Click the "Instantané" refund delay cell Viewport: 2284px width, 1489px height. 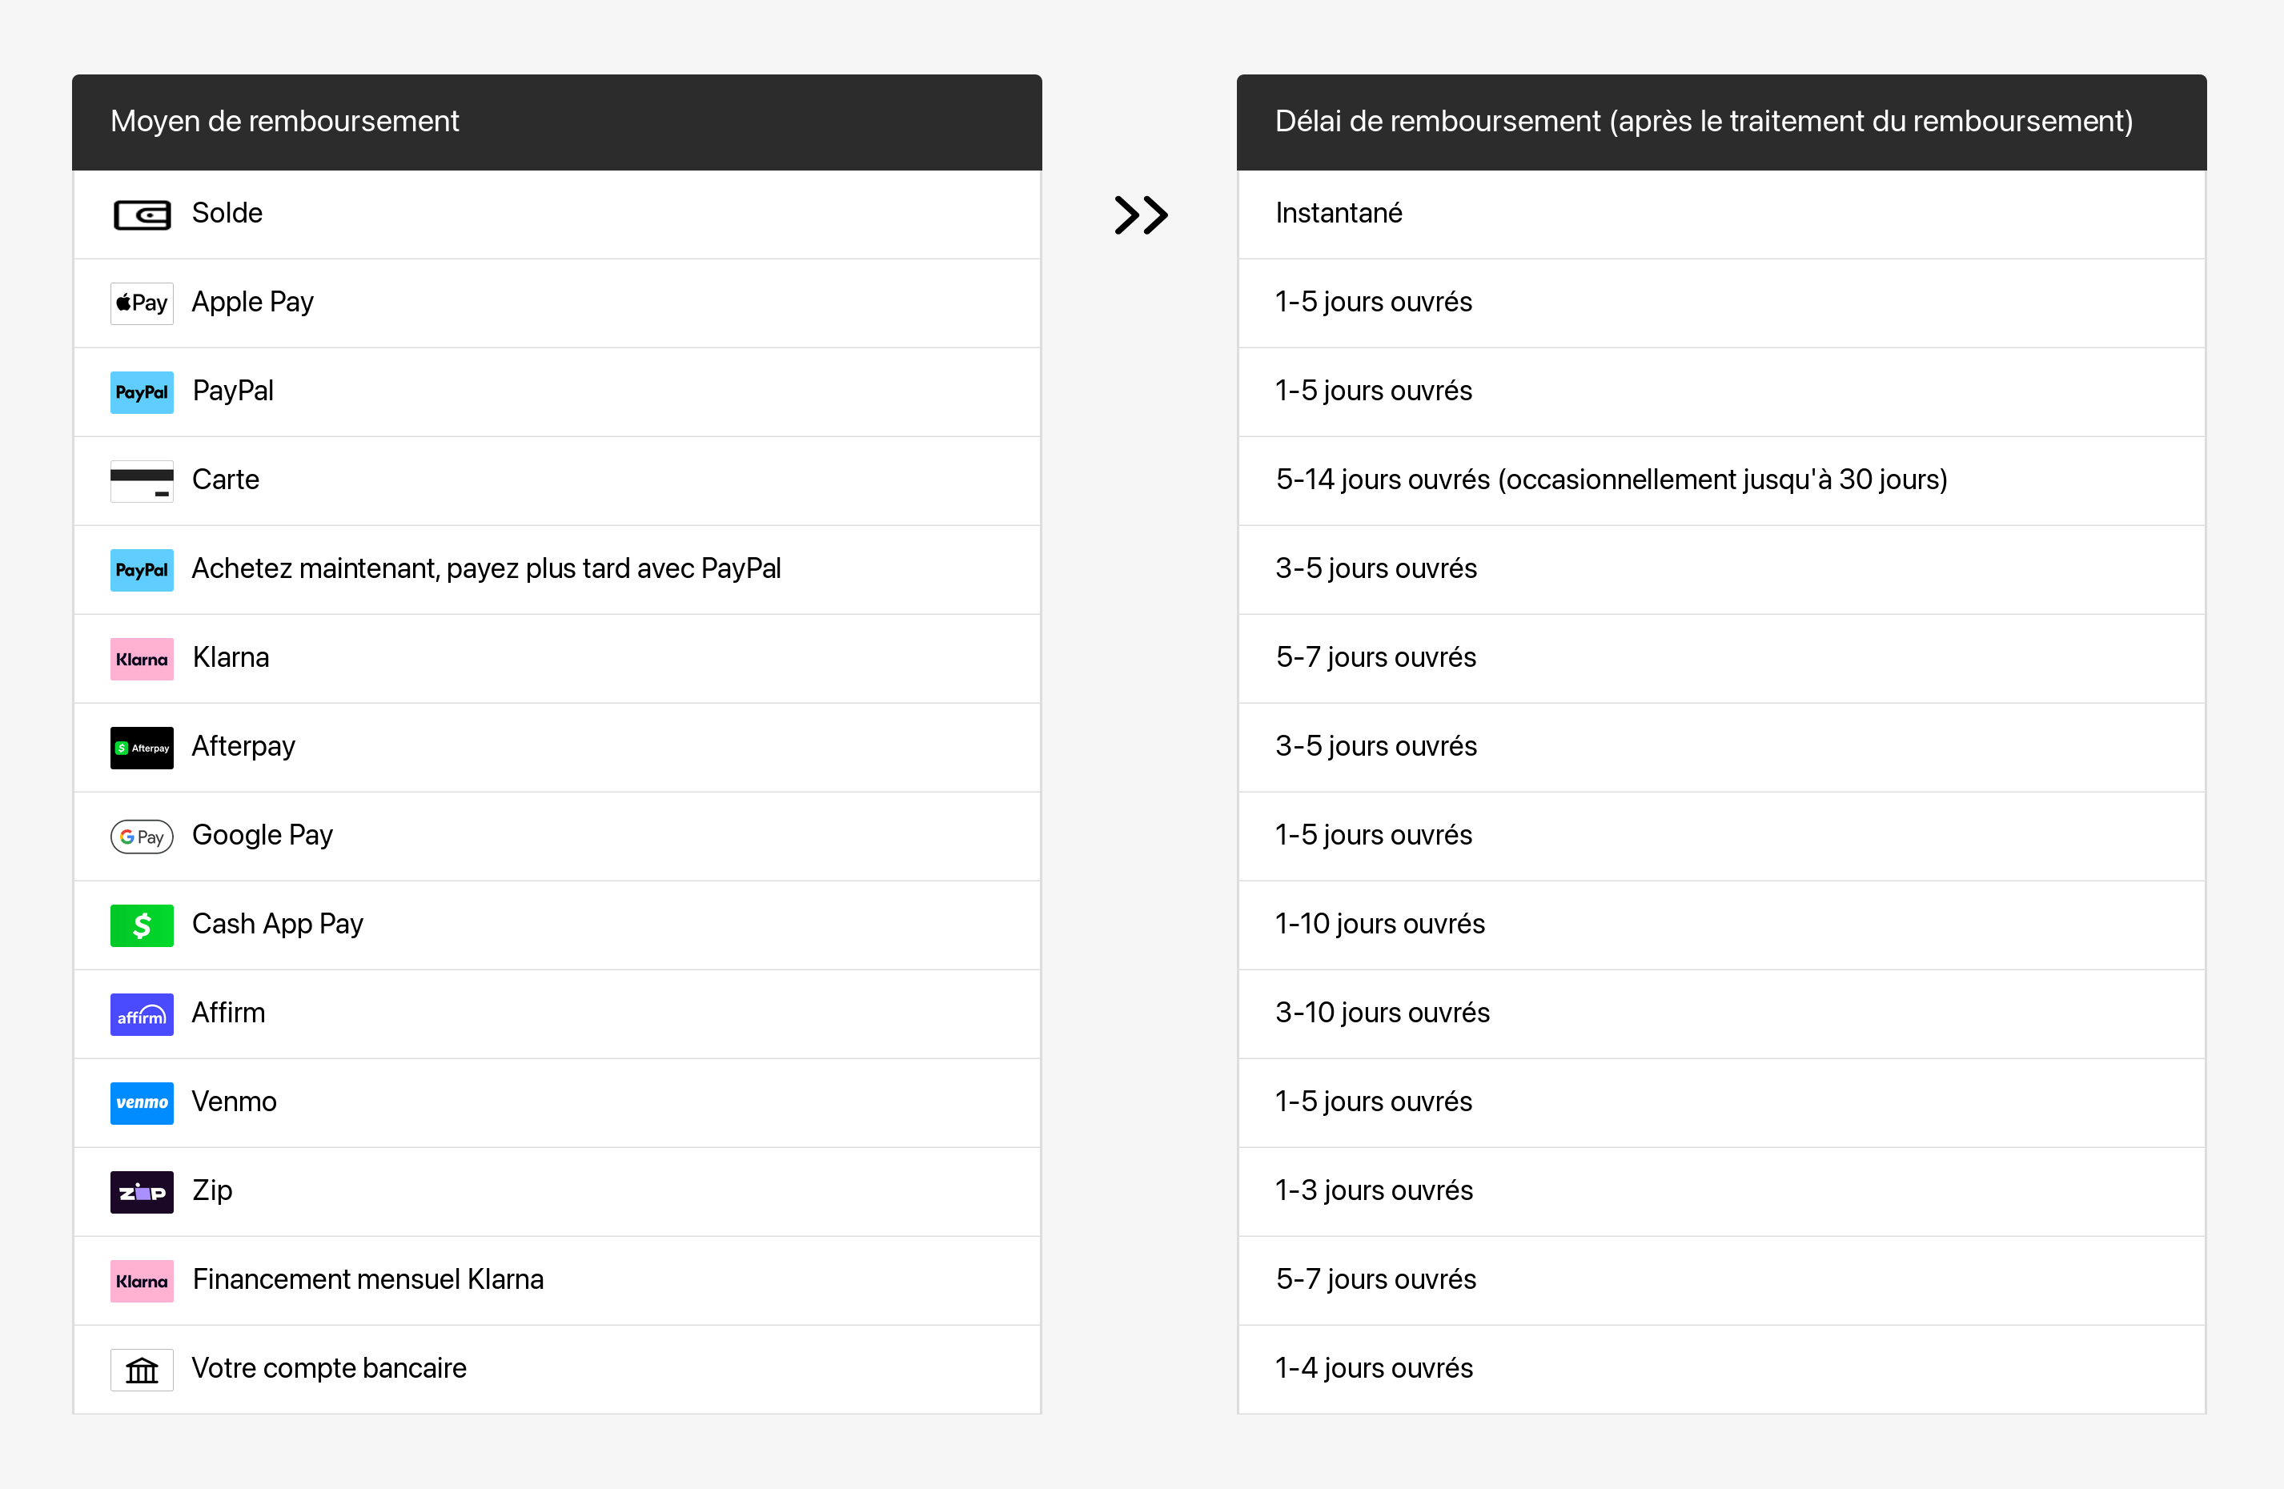(1338, 213)
